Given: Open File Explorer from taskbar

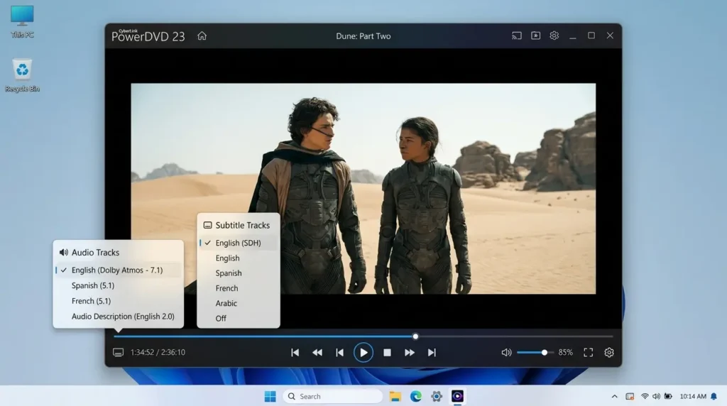Looking at the screenshot, I should tap(395, 396).
